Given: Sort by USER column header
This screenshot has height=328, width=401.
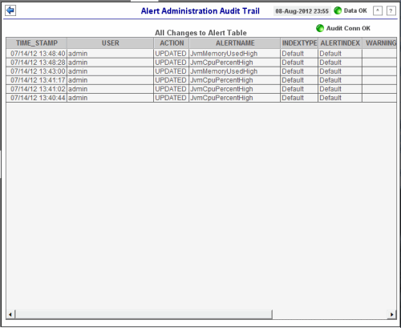Looking at the screenshot, I should click(110, 43).
